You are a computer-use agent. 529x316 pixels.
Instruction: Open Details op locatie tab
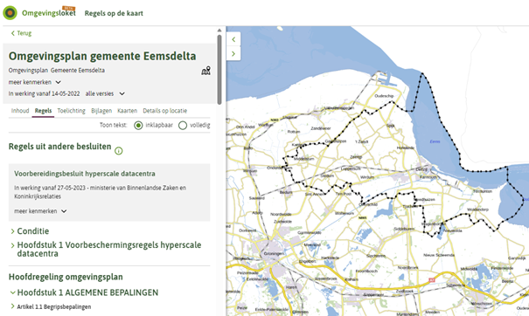(164, 111)
